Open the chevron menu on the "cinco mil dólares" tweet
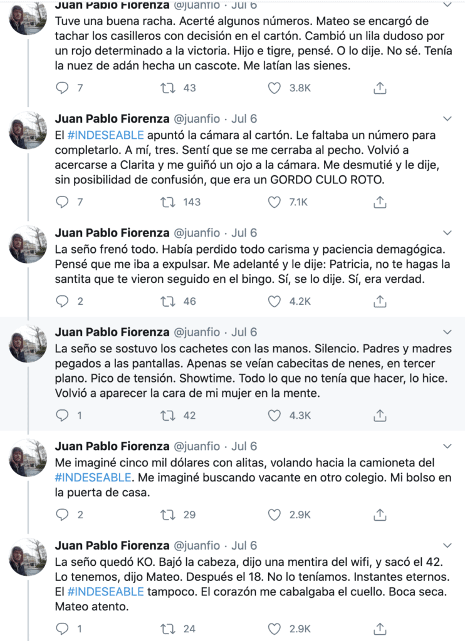The height and width of the screenshot is (641, 465). pyautogui.click(x=447, y=446)
